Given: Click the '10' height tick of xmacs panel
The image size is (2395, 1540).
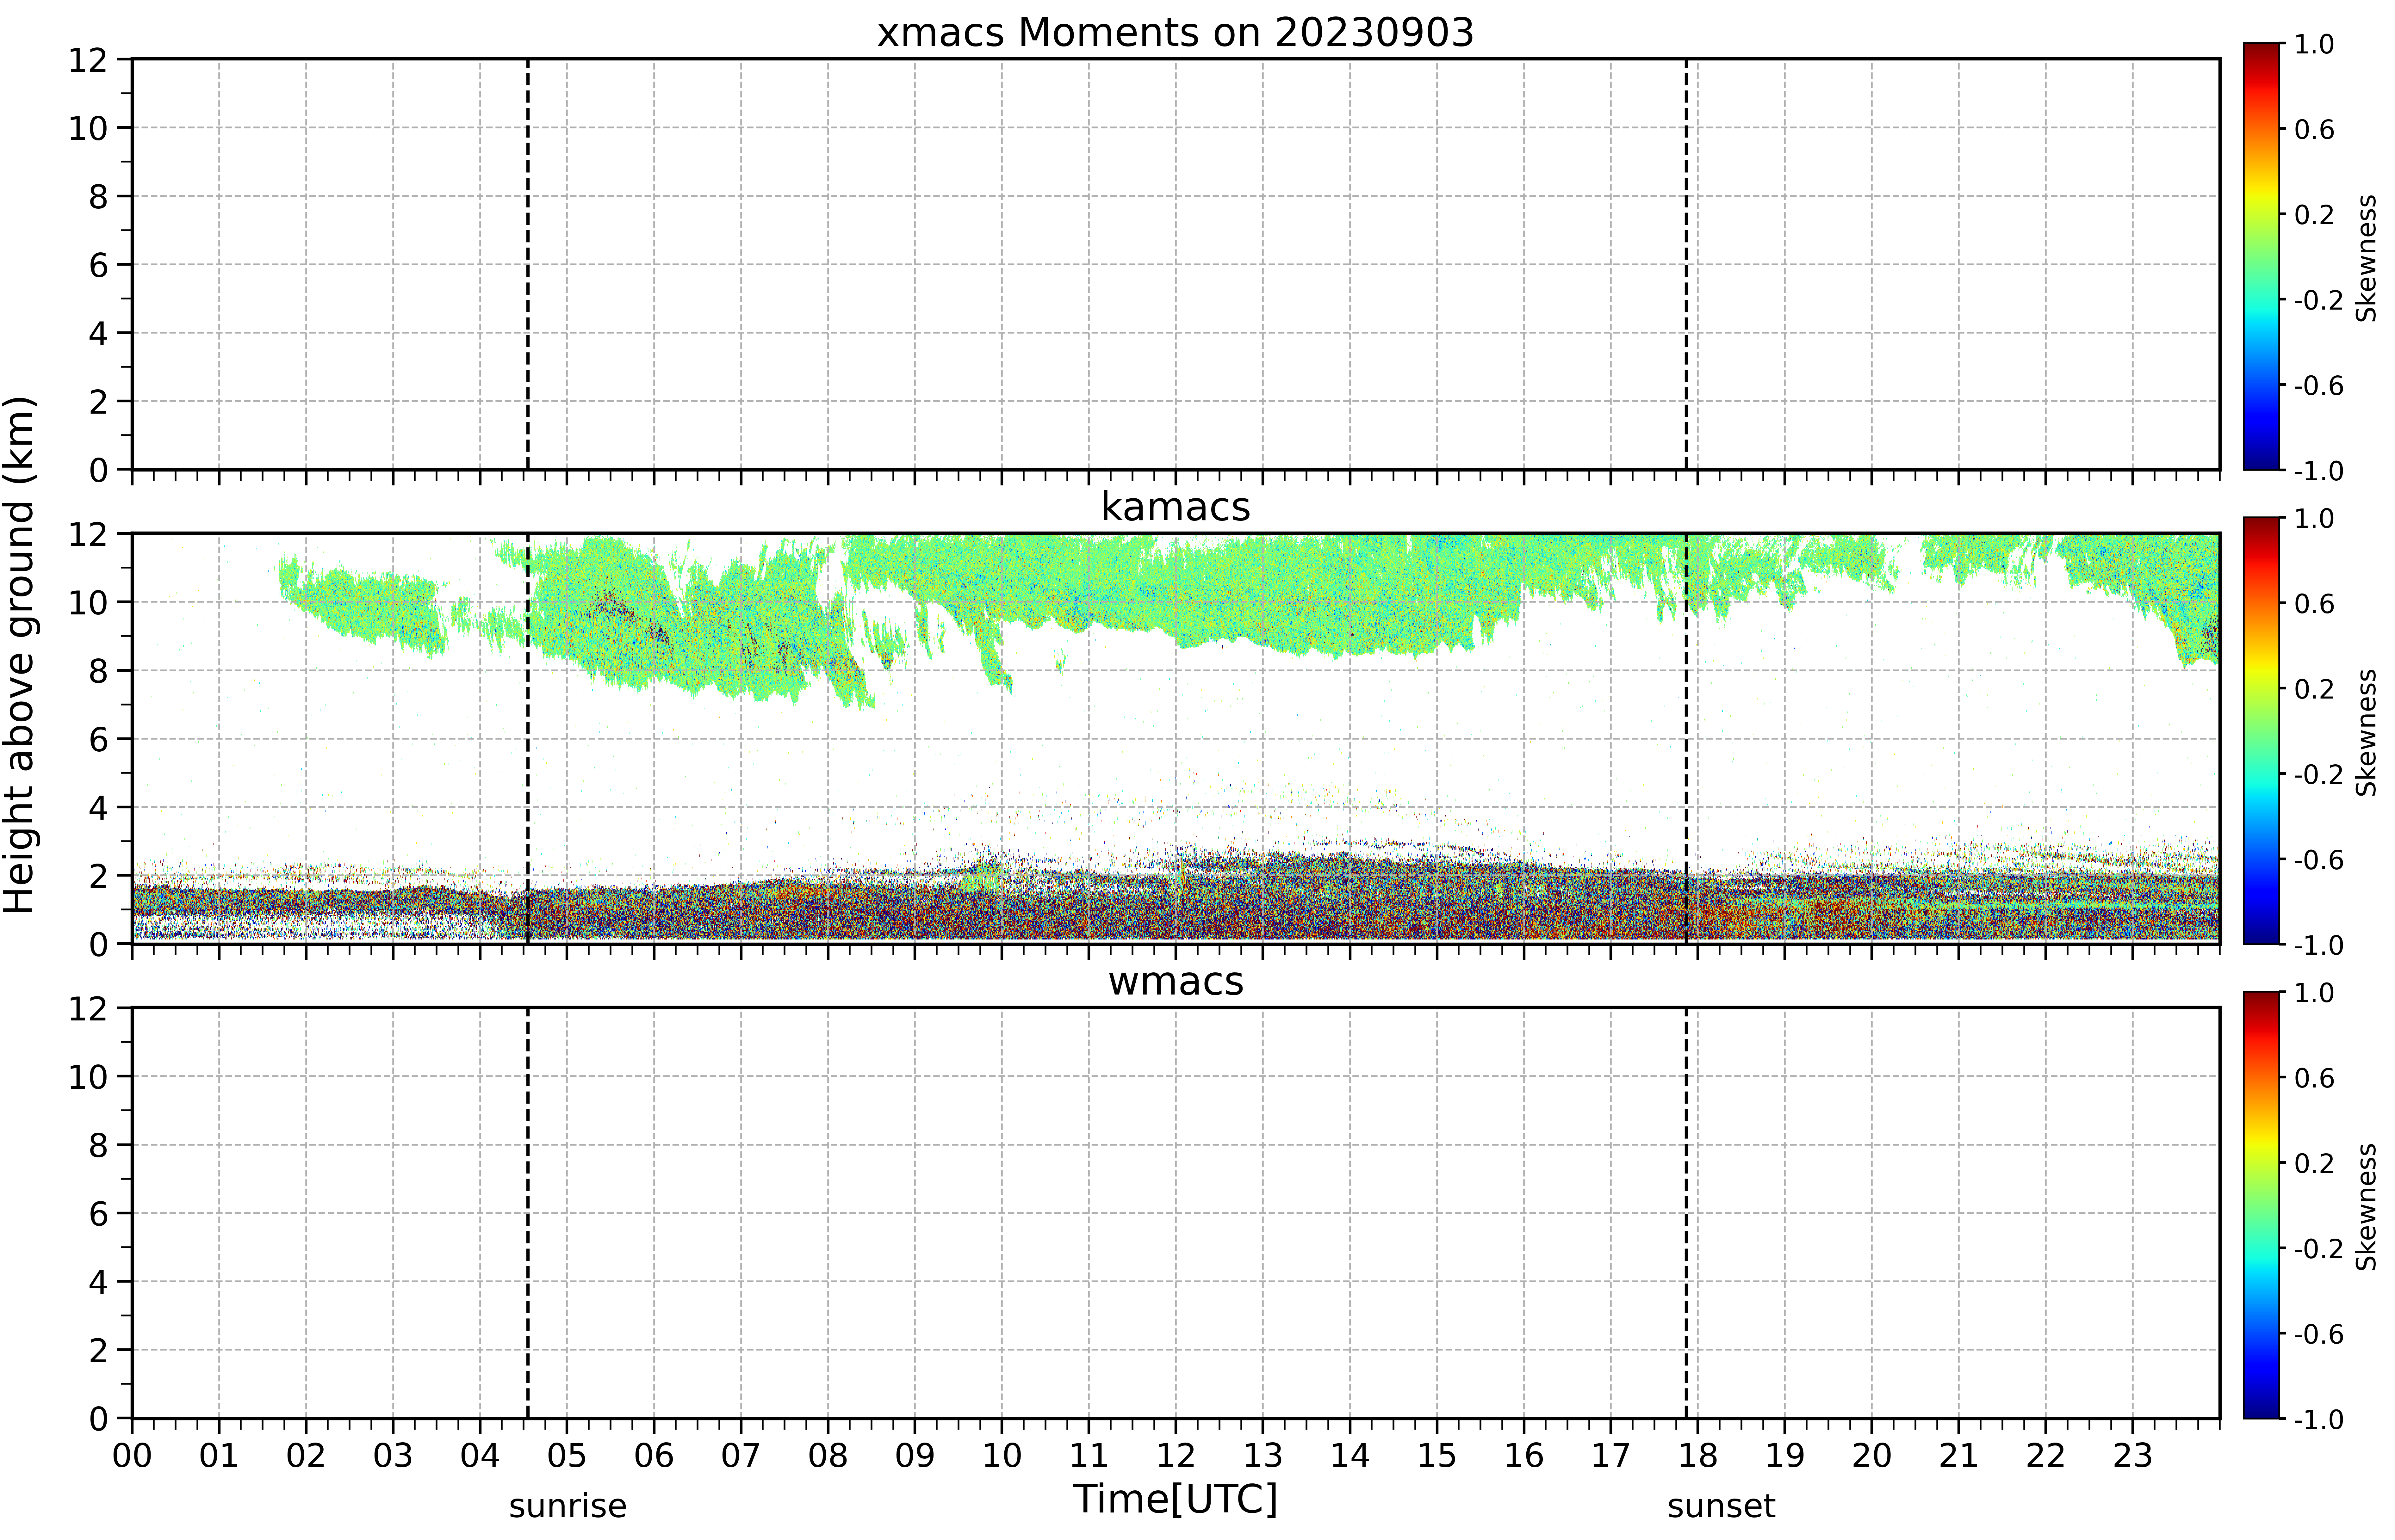Looking at the screenshot, I should pyautogui.click(x=88, y=128).
